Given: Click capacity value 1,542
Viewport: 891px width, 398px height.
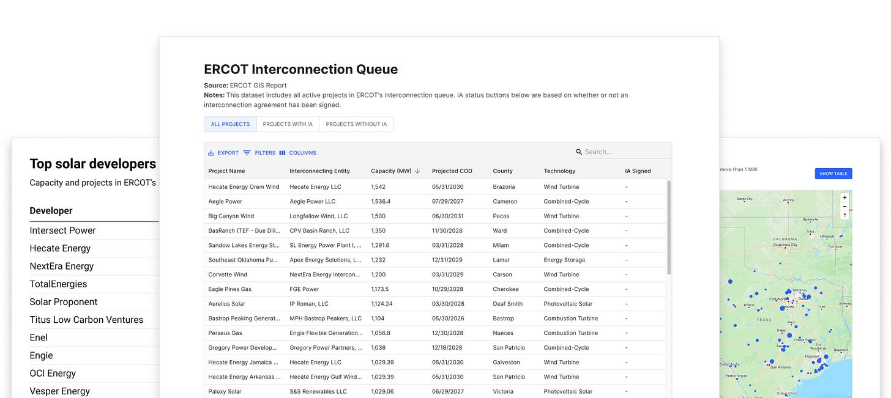Looking at the screenshot, I should 378,187.
